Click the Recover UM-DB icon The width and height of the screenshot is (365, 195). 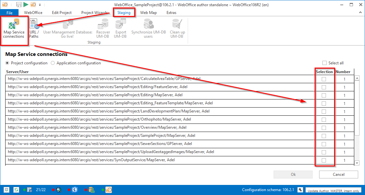103,29
